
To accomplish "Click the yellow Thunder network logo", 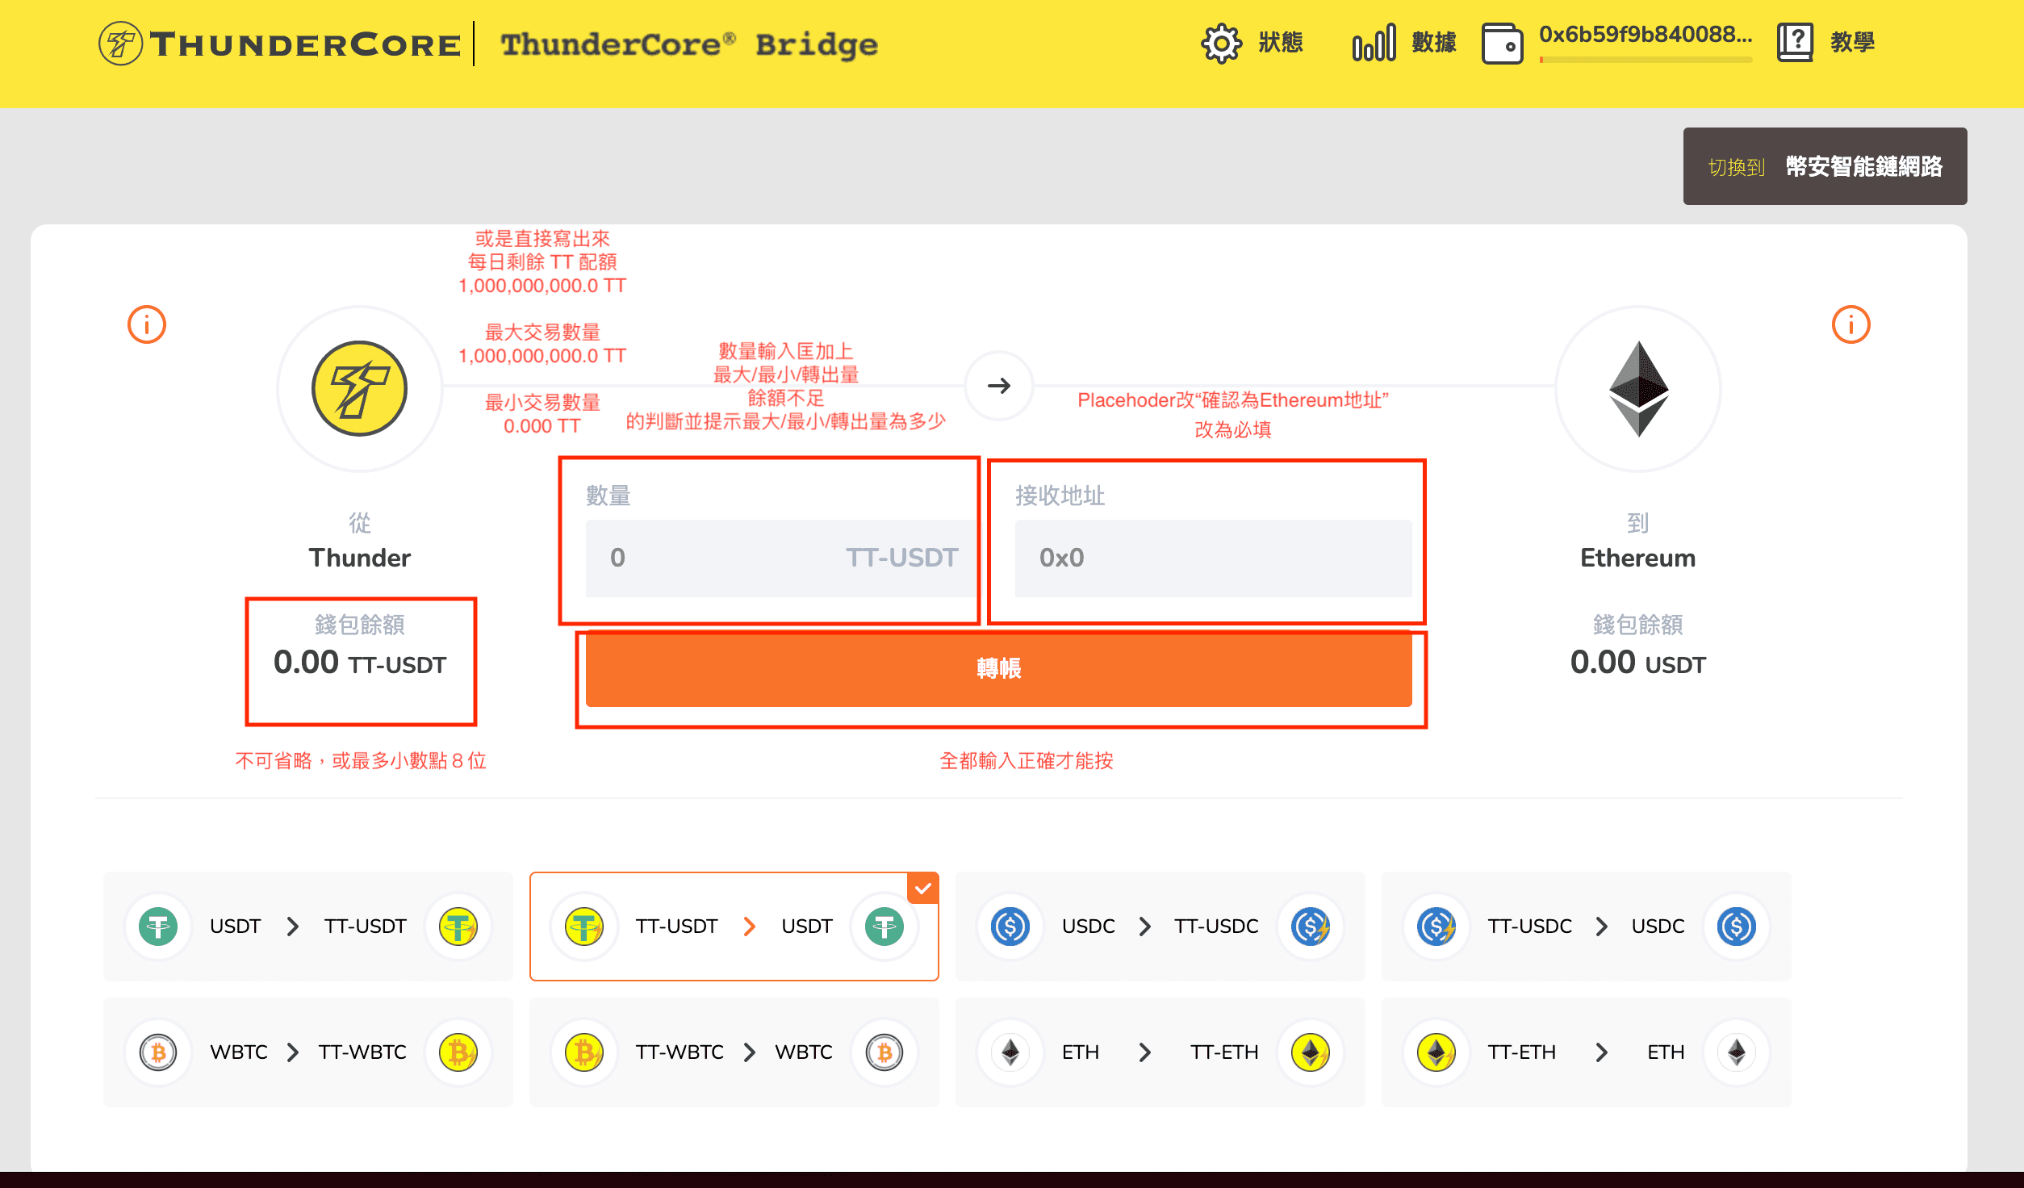I will click(359, 388).
